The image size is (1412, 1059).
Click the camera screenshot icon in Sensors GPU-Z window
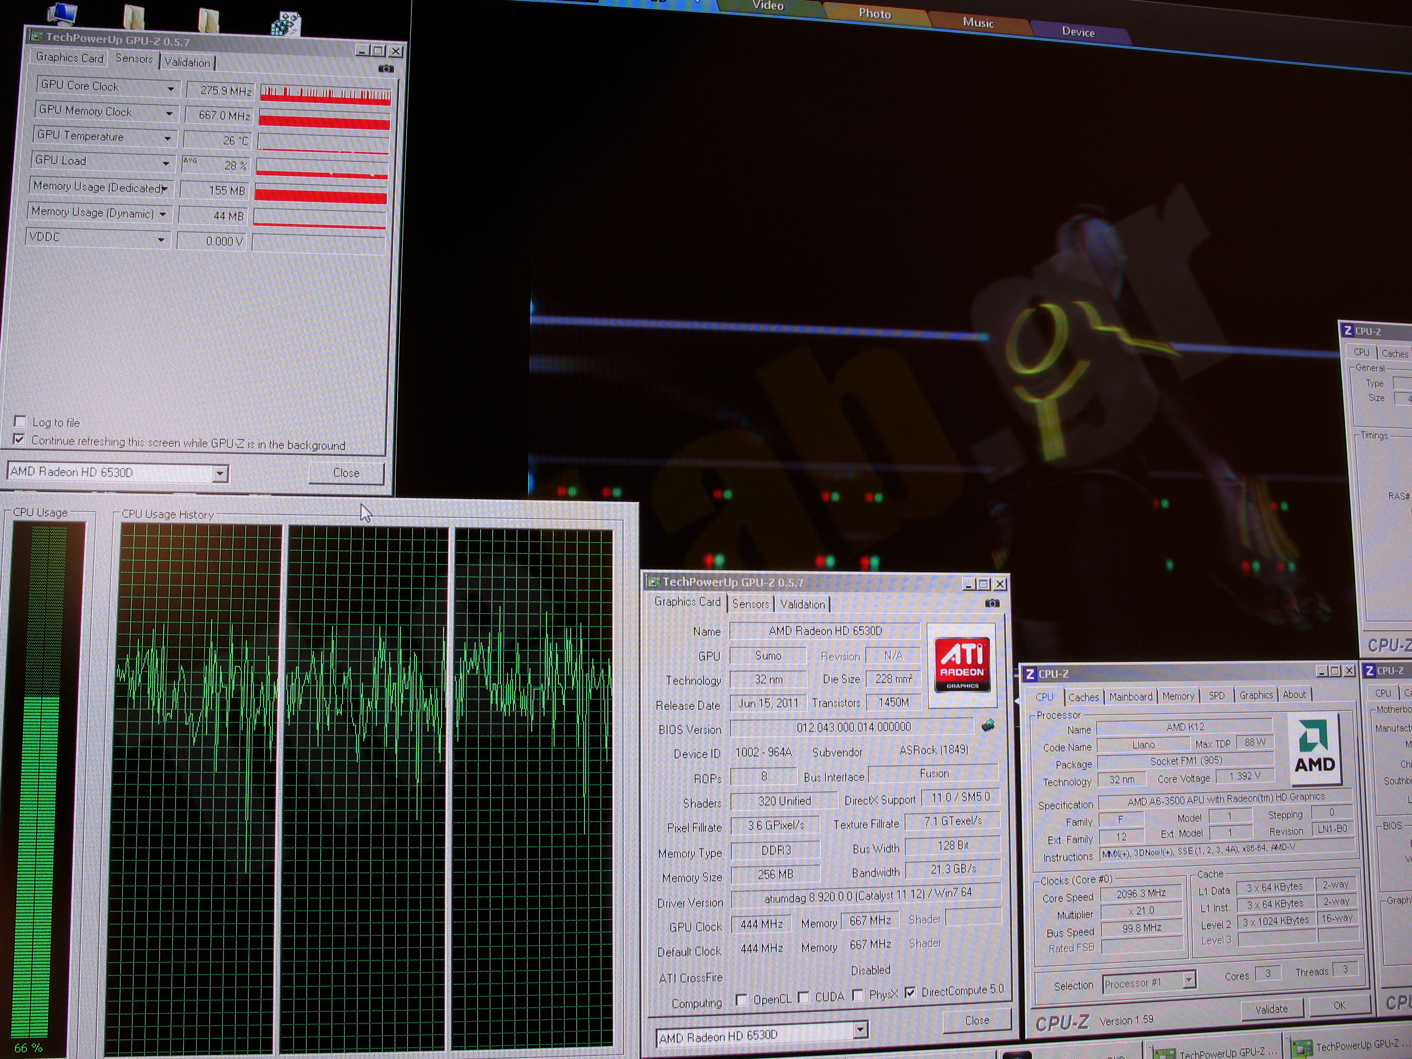(x=385, y=69)
